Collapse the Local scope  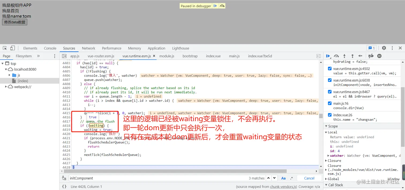tap(326, 132)
